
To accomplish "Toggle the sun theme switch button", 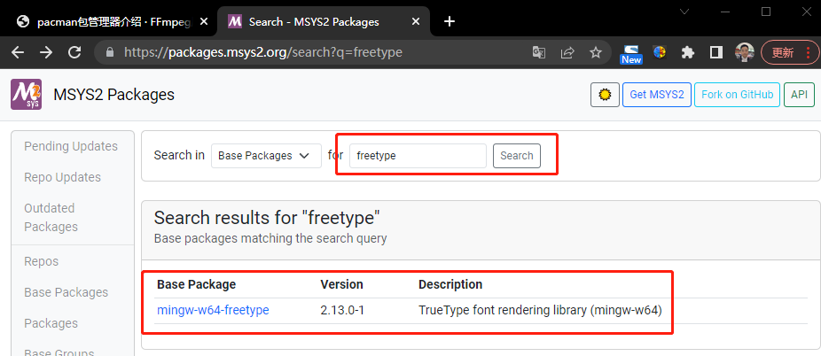I will click(605, 95).
